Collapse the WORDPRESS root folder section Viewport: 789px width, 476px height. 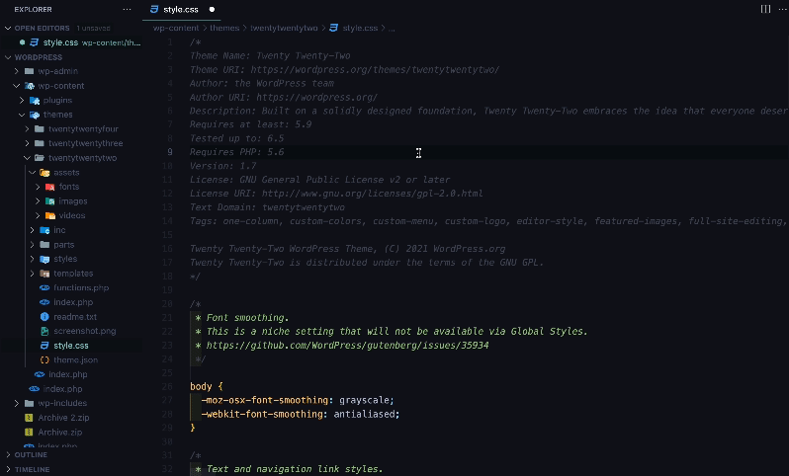click(x=8, y=57)
